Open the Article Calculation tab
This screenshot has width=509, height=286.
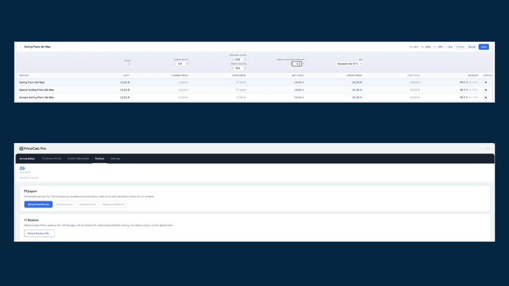78,158
